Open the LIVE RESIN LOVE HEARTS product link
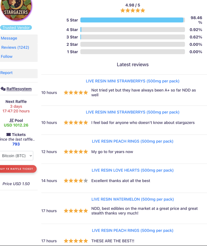This screenshot has width=207, height=246. pyautogui.click(x=132, y=170)
